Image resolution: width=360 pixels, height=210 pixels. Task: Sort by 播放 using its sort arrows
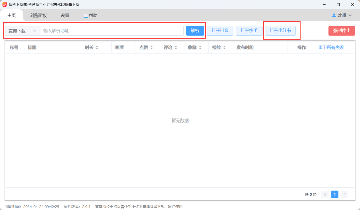(x=224, y=48)
